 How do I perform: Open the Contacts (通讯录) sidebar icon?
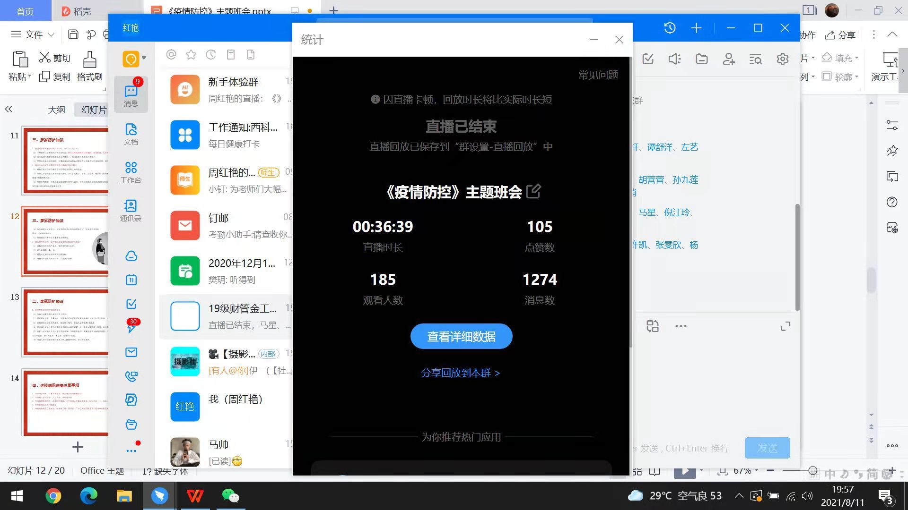131,211
